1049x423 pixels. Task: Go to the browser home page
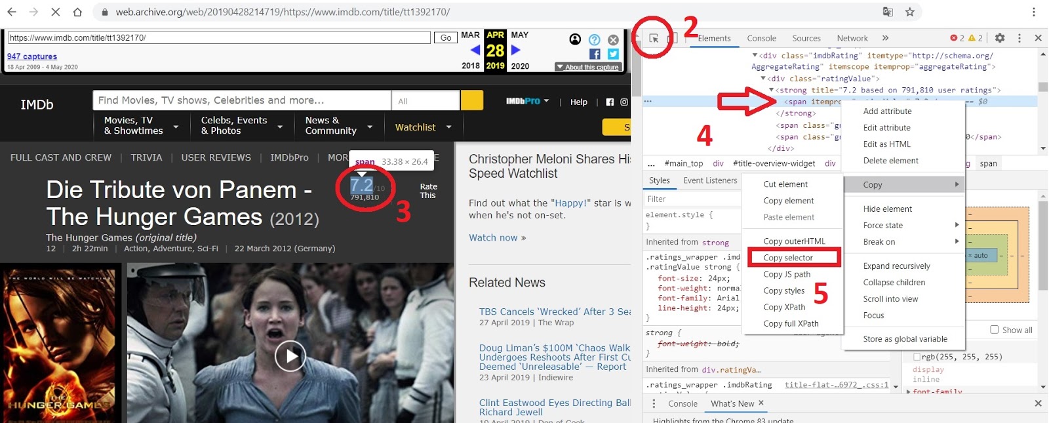point(77,12)
